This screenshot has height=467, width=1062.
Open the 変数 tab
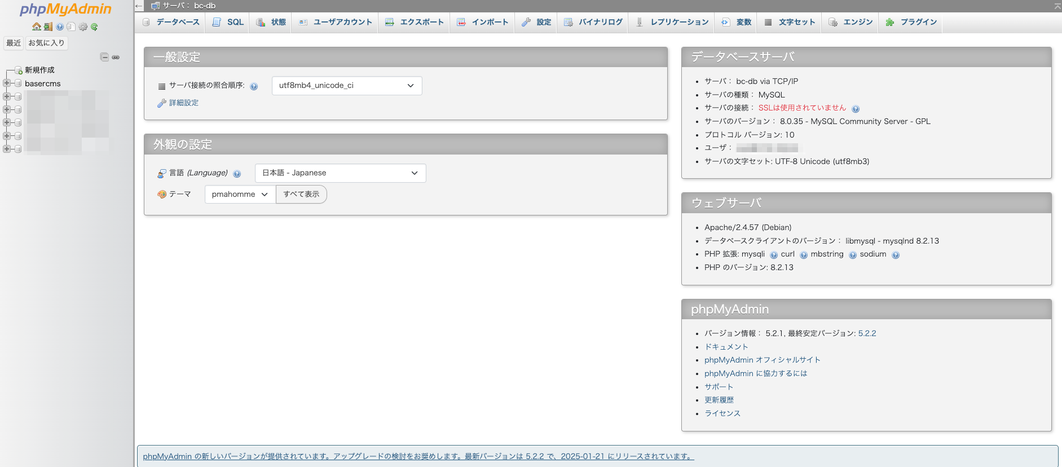736,22
